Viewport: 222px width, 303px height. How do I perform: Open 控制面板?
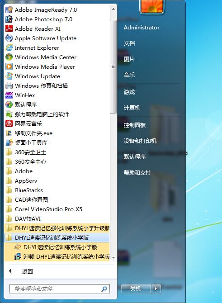coord(135,125)
